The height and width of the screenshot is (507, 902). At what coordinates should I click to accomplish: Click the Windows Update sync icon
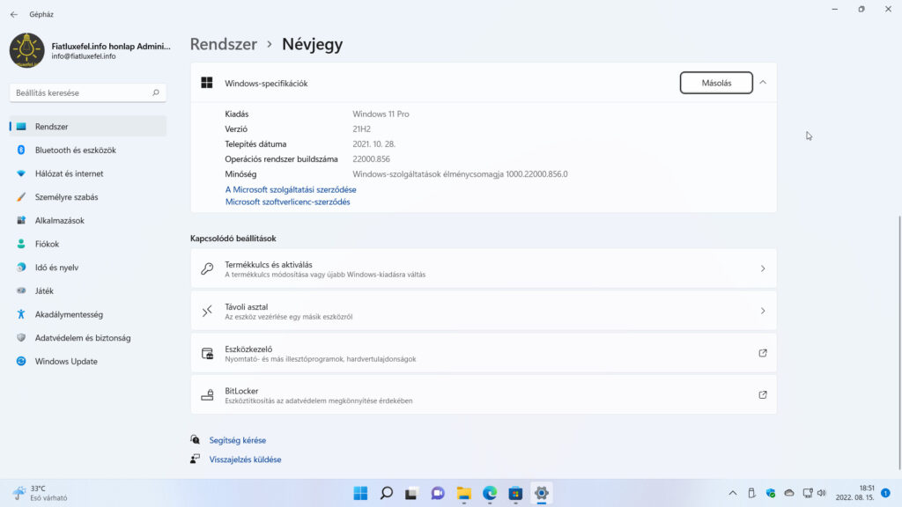(x=21, y=362)
